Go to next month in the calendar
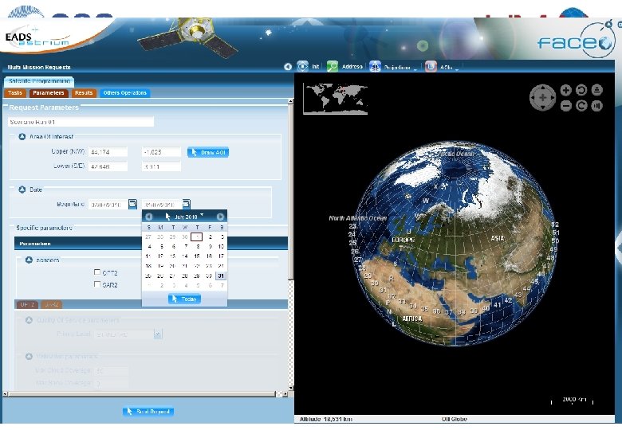Viewport: 622px width, 430px height. click(220, 217)
